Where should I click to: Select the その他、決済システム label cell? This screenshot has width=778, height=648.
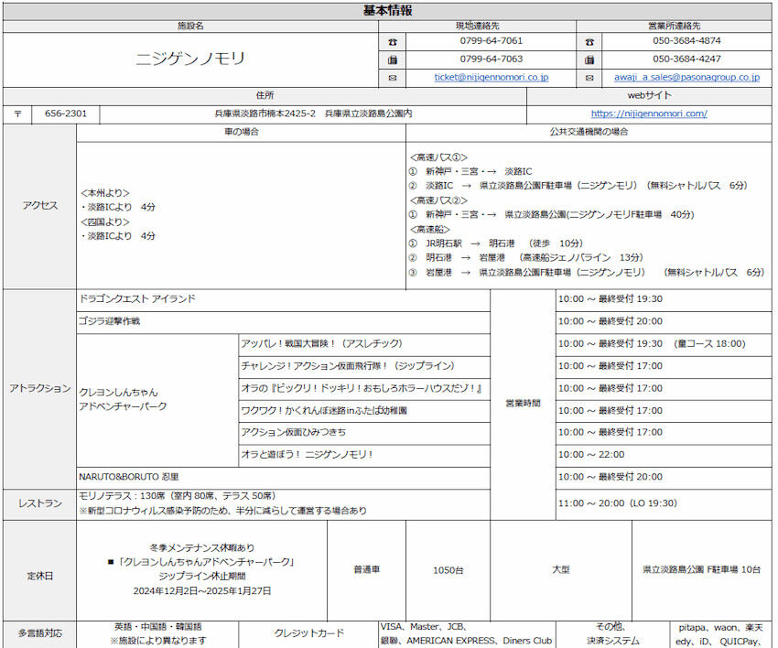click(x=612, y=634)
